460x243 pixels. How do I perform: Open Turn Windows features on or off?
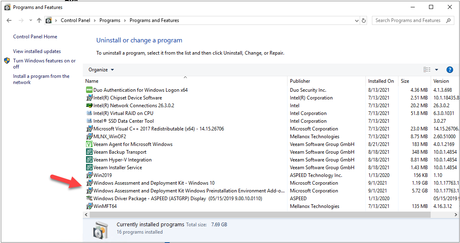(x=44, y=64)
